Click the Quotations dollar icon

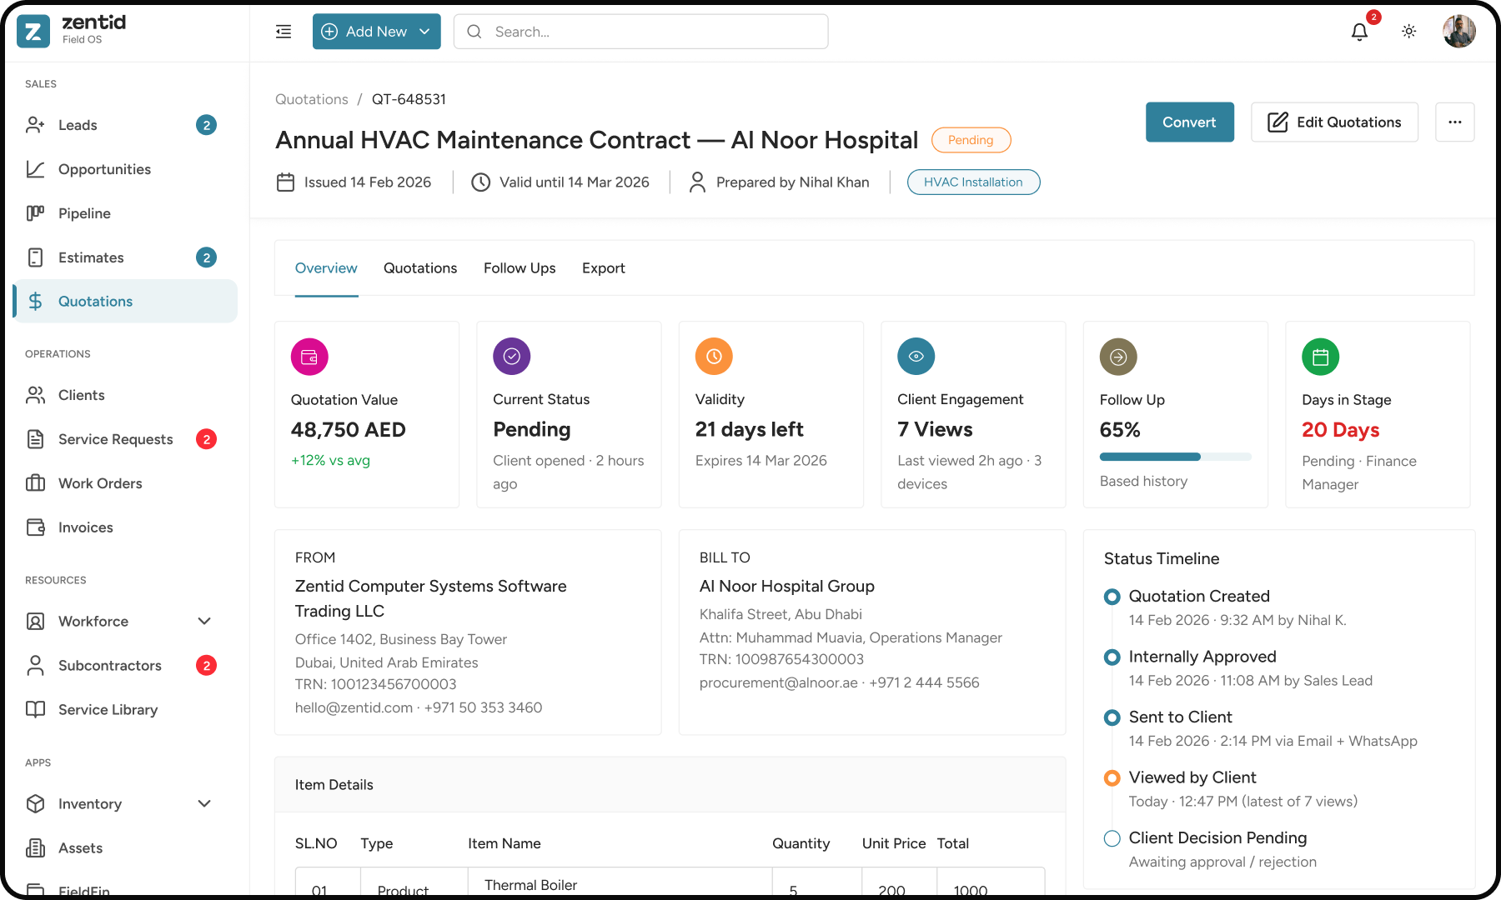tap(35, 302)
